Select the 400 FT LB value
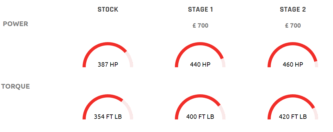 [x=200, y=117]
